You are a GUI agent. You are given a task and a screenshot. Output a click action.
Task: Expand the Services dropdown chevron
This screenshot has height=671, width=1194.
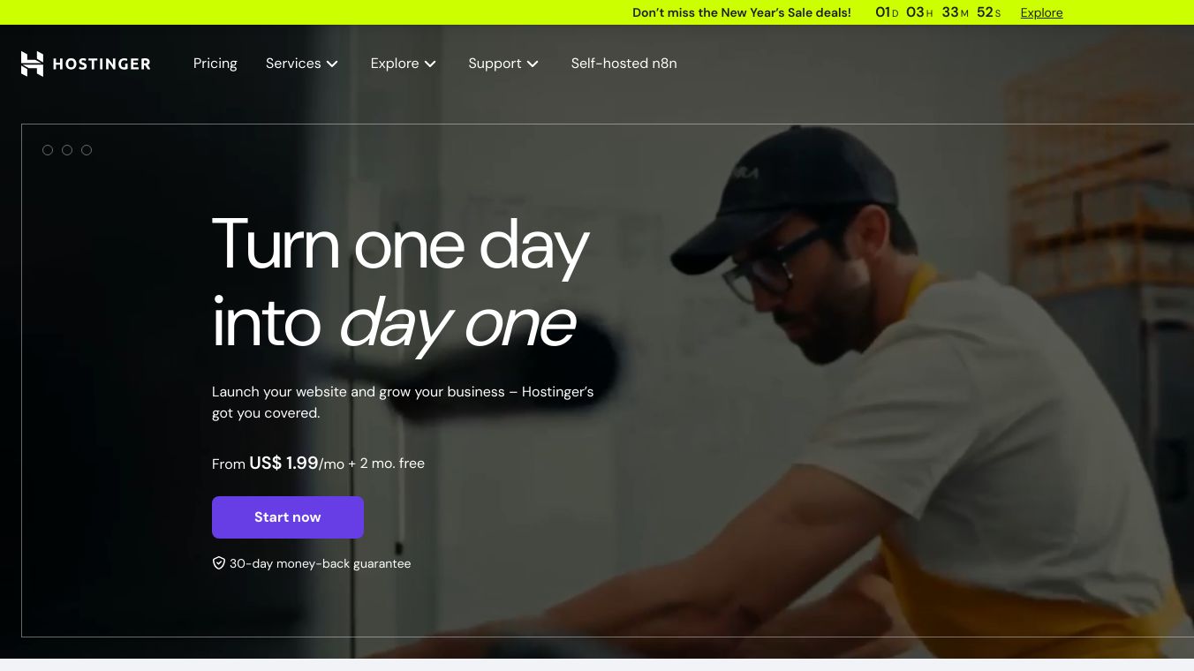pyautogui.click(x=332, y=64)
